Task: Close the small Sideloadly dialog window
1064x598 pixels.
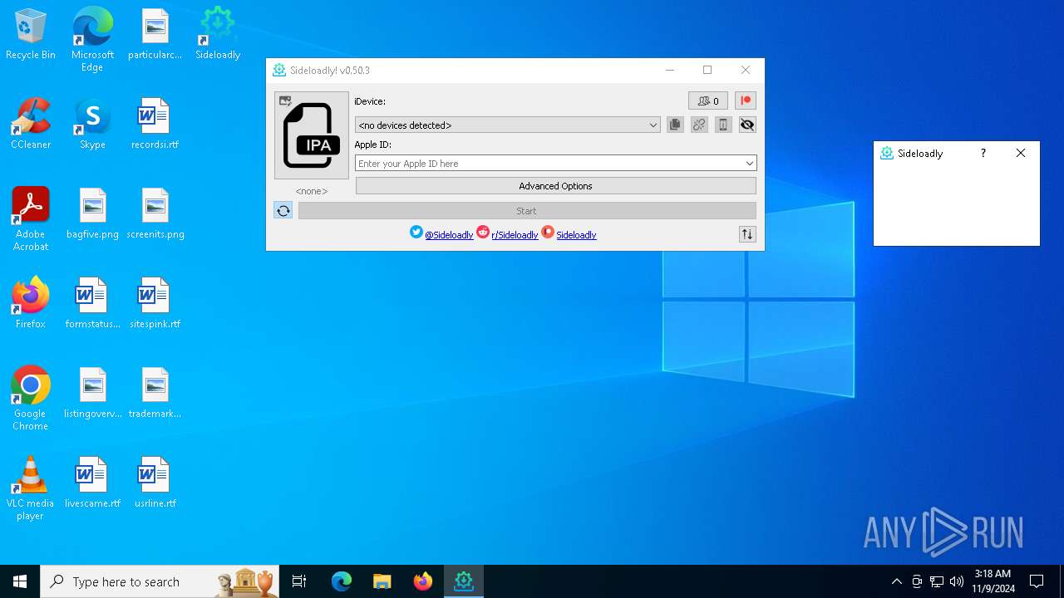Action: (1021, 153)
